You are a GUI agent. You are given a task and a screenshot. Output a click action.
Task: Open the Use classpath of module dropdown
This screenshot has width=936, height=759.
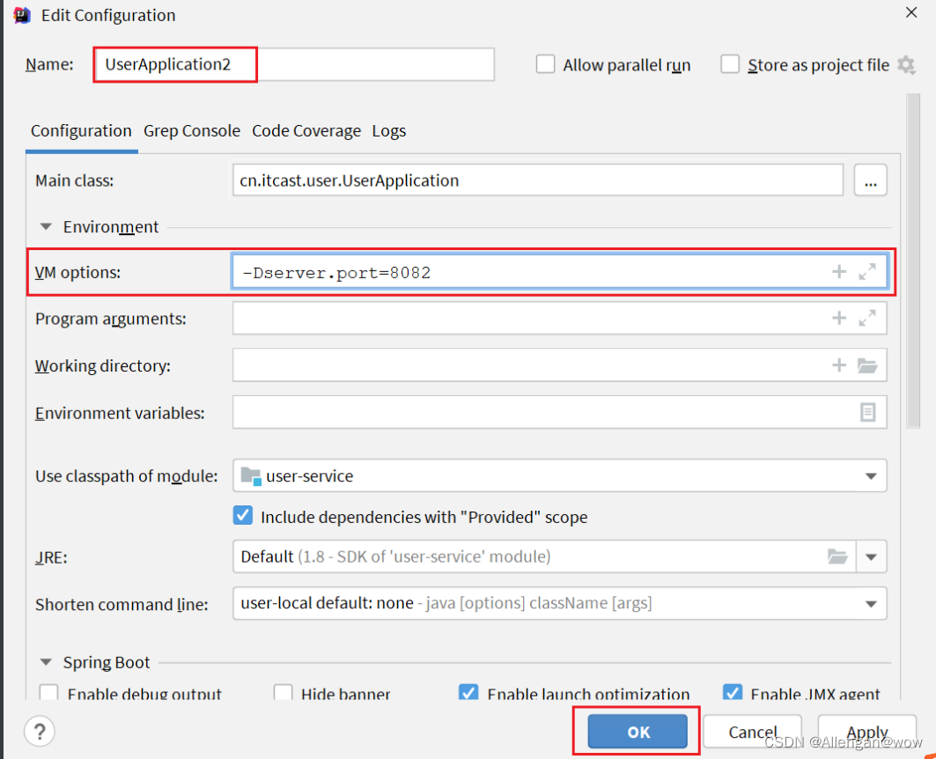pyautogui.click(x=871, y=476)
